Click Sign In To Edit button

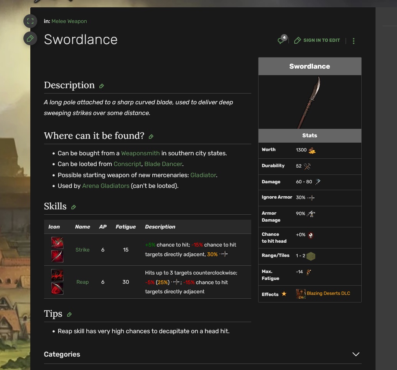(317, 40)
